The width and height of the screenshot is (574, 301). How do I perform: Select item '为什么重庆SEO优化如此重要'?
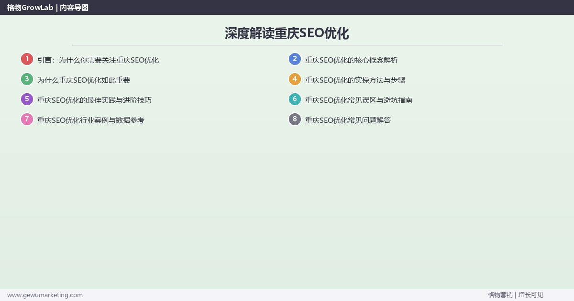(84, 80)
